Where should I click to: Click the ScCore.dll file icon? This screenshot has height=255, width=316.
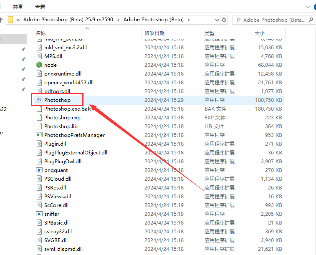tap(39, 205)
